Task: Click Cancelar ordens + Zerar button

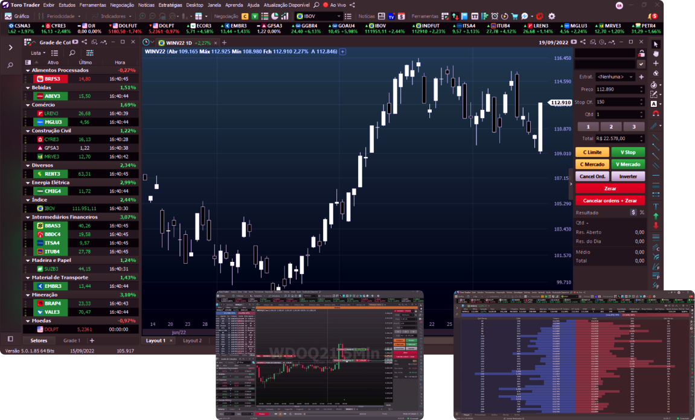Action: click(610, 201)
